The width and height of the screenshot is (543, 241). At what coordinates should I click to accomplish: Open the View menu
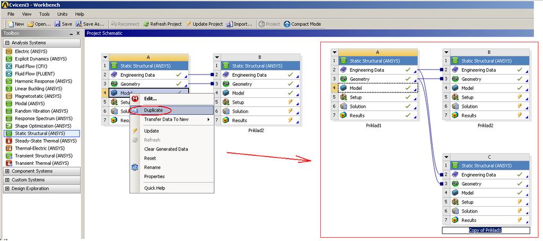27,14
